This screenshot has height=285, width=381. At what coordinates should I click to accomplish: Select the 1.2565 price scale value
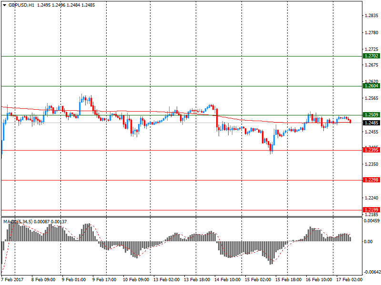click(x=372, y=98)
